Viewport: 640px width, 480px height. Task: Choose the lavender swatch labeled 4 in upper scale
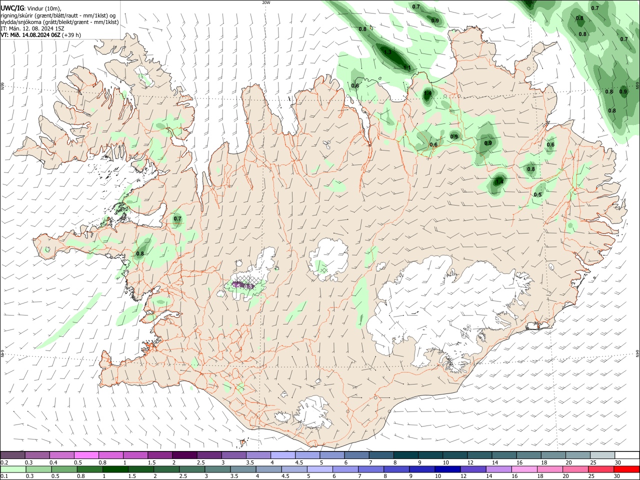[x=282, y=455]
